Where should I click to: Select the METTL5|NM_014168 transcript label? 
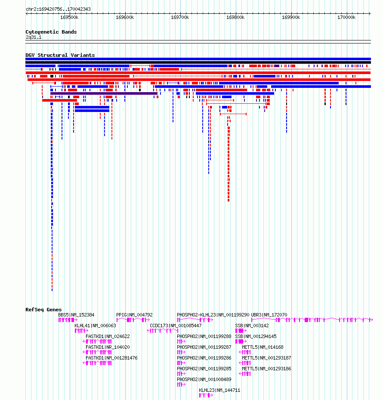pyautogui.click(x=263, y=347)
